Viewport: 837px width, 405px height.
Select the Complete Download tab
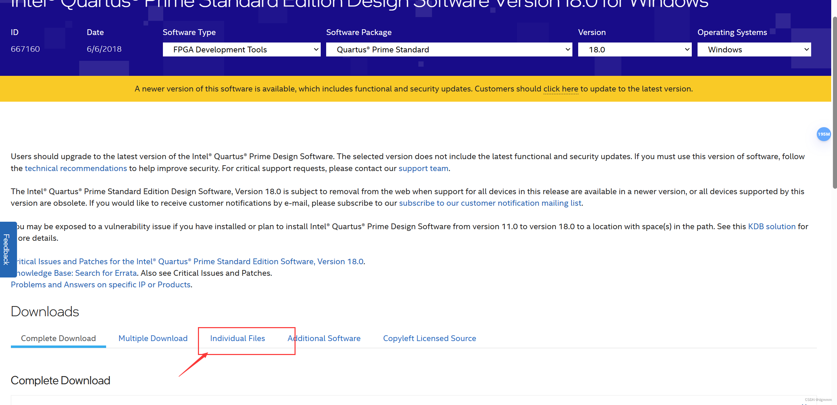[x=58, y=338]
